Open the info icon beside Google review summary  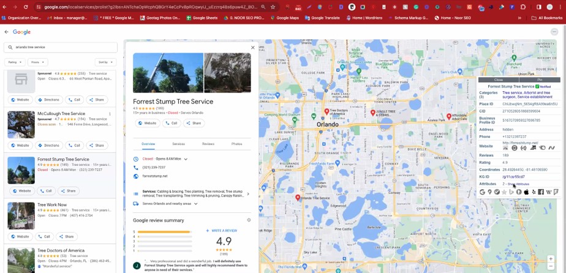249,220
